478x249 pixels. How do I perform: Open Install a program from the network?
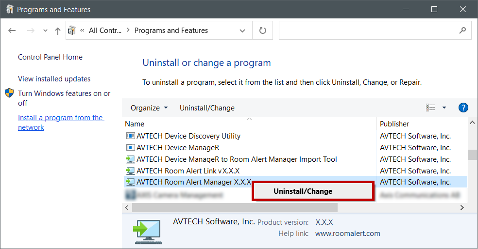coord(61,123)
